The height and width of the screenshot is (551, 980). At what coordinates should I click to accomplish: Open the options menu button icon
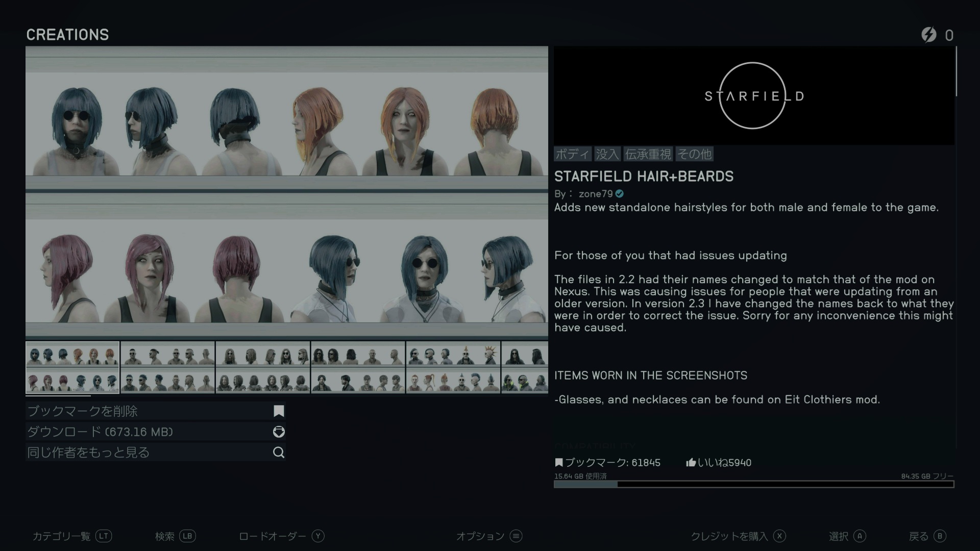(516, 536)
